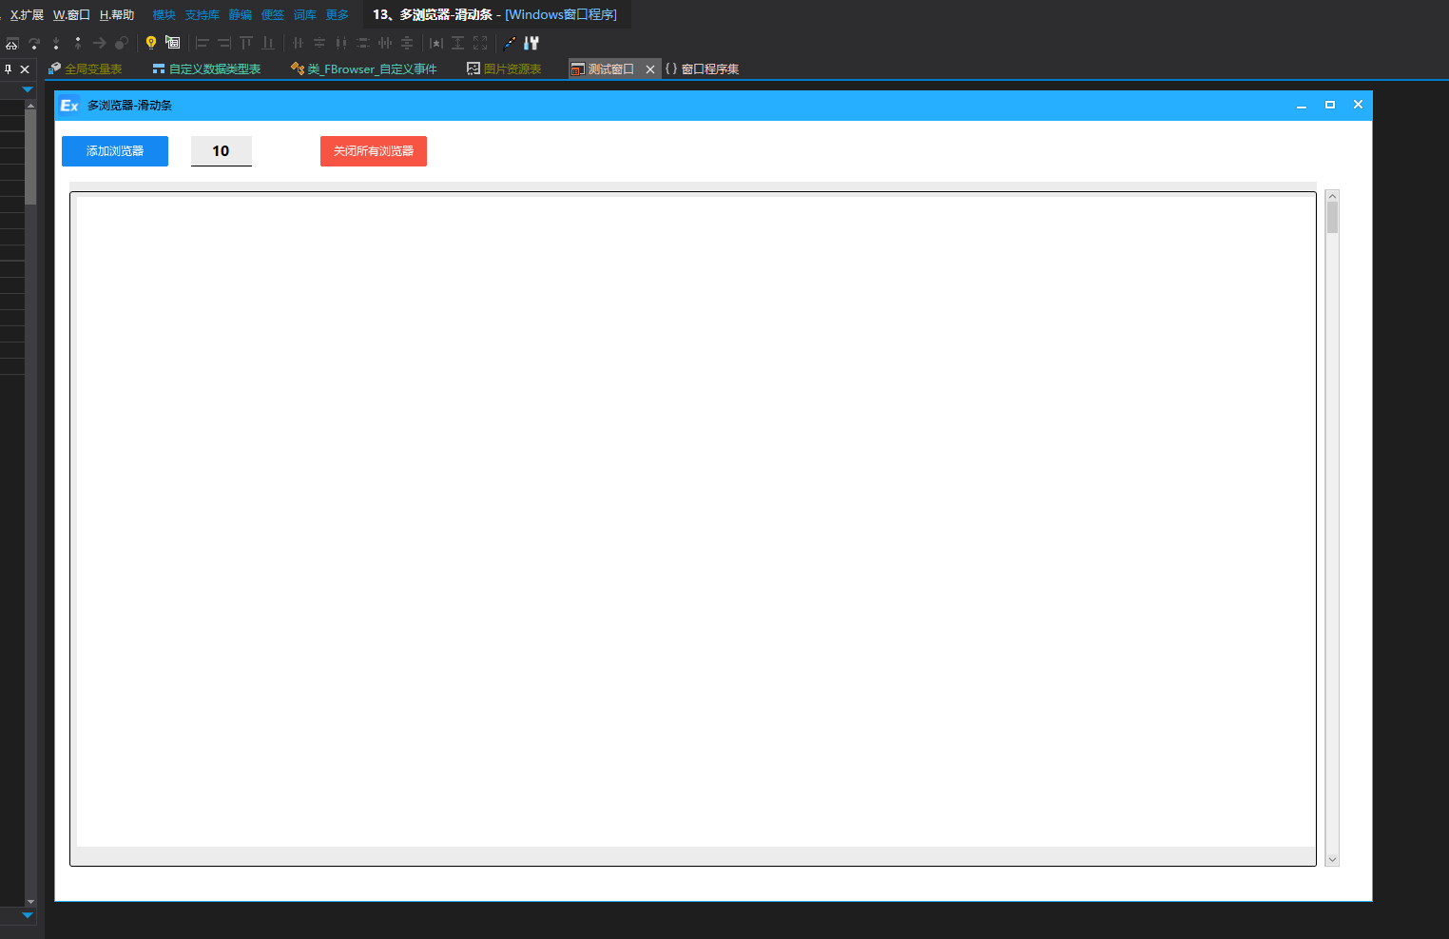This screenshot has height=939, width=1449.
Task: Click the fourth icon in center-alignment group
Action: pos(363,43)
